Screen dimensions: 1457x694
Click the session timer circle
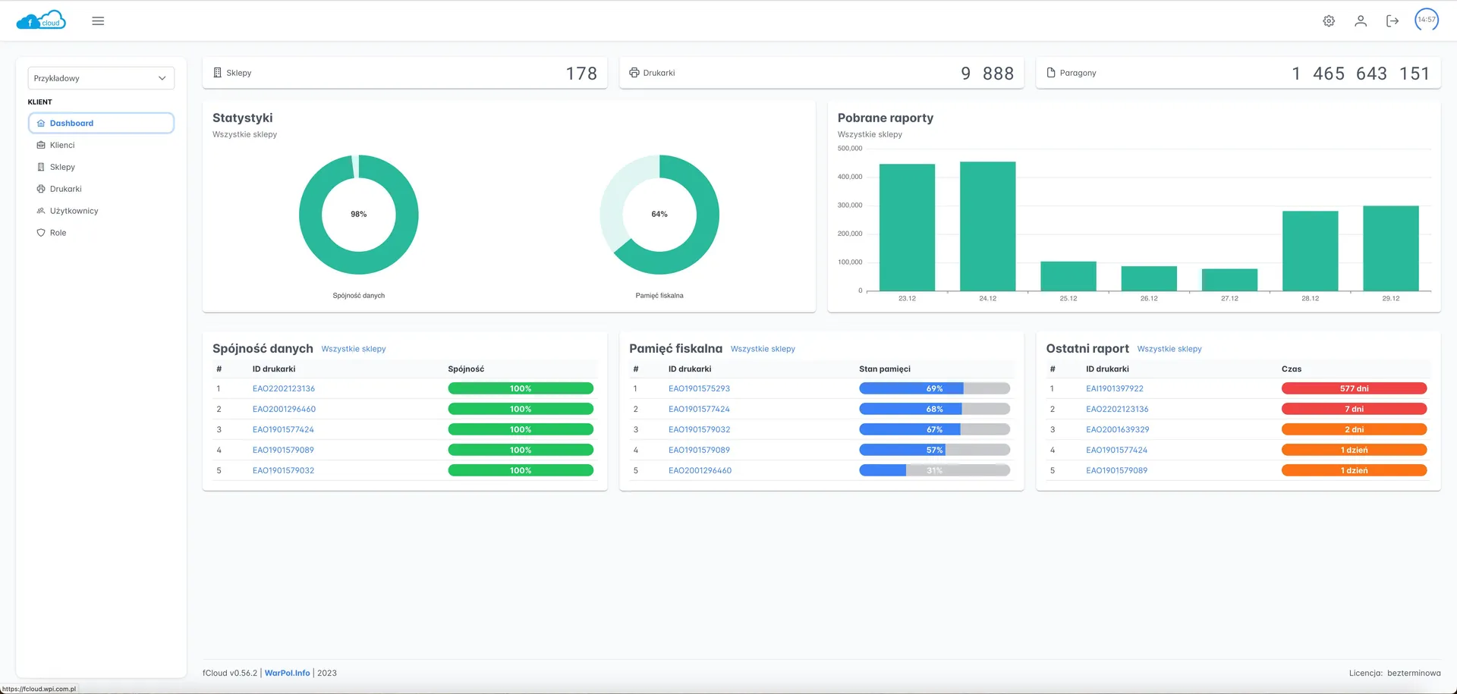pos(1427,20)
